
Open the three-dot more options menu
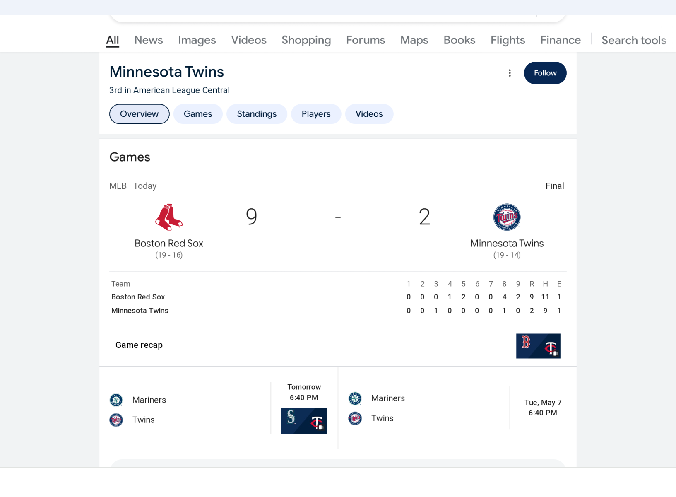pyautogui.click(x=510, y=73)
